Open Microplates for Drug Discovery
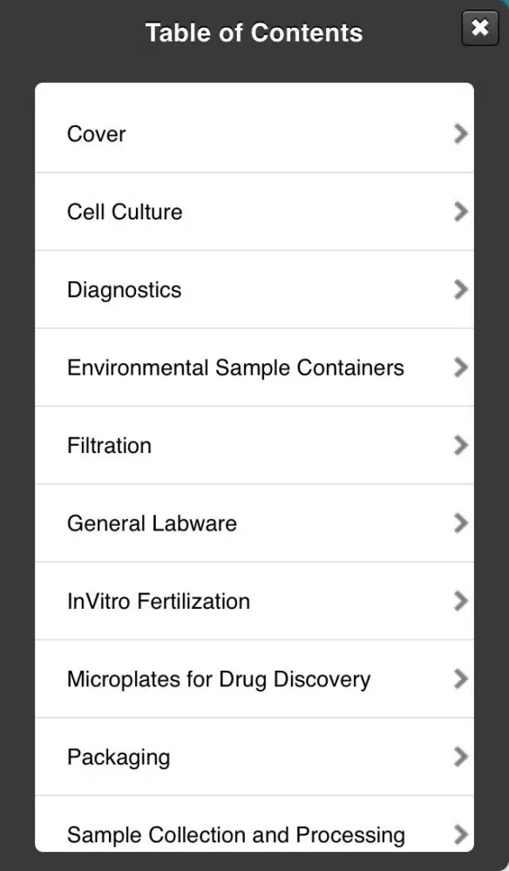Viewport: 509px width, 871px height. point(254,679)
